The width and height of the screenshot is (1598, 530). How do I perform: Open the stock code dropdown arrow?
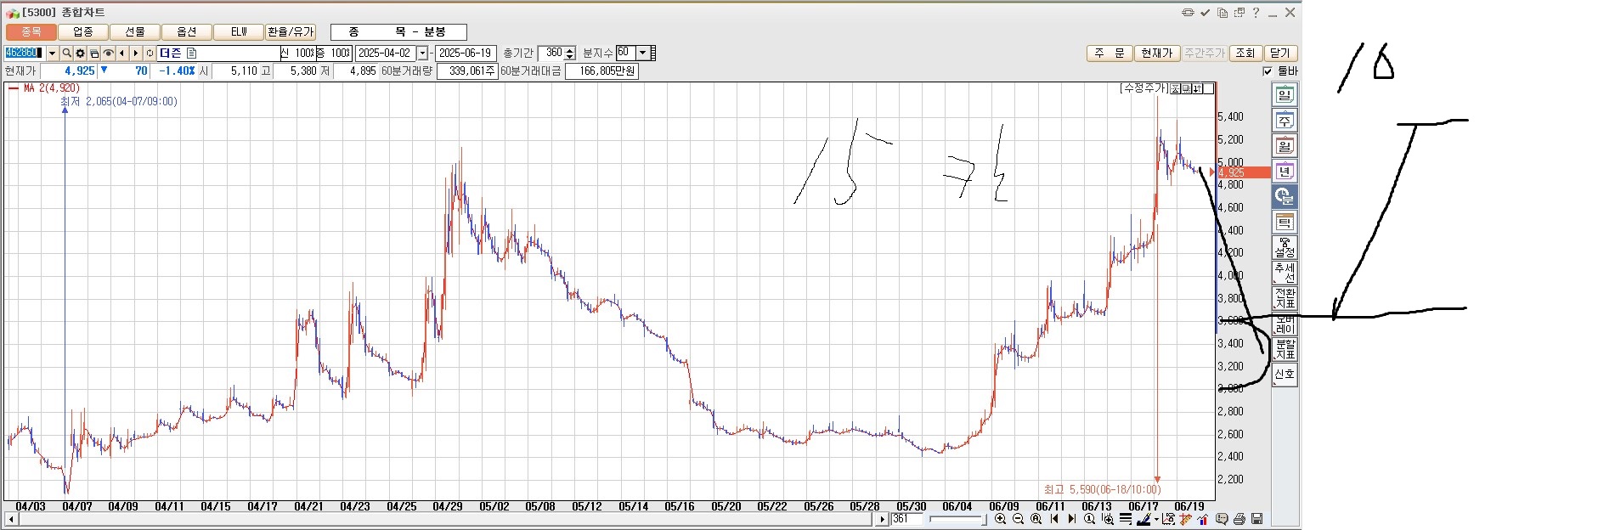[52, 54]
